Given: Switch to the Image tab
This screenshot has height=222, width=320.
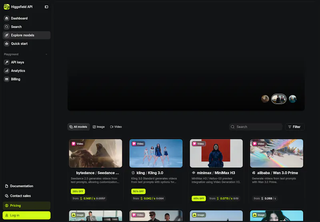Looking at the screenshot, I should 99,127.
